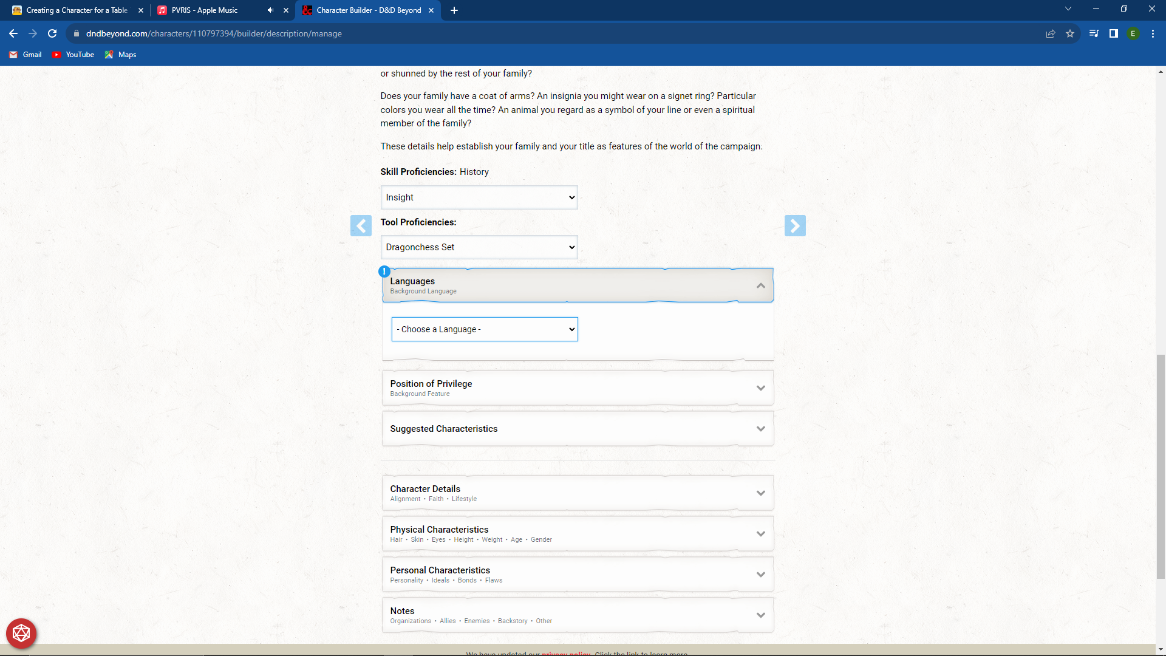Image resolution: width=1166 pixels, height=656 pixels.
Task: Change the Insight skill proficiency dropdown
Action: click(x=479, y=197)
